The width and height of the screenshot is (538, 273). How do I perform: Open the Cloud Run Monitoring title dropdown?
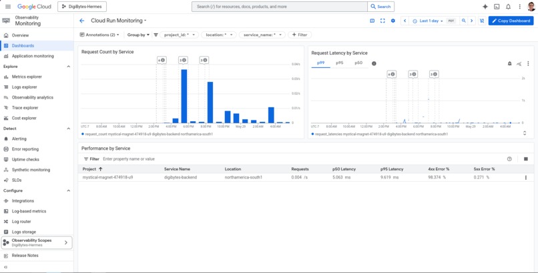[118, 21]
